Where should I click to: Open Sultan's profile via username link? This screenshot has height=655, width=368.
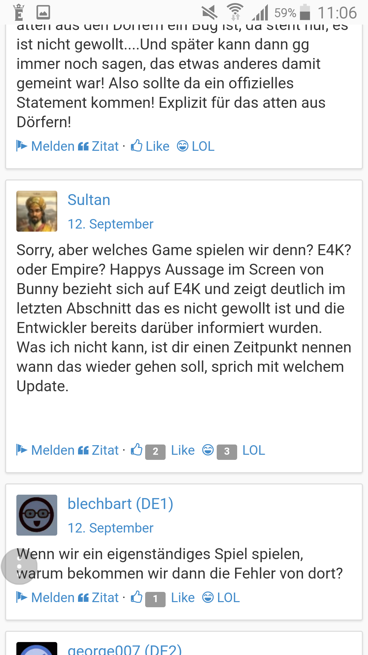pyautogui.click(x=89, y=200)
